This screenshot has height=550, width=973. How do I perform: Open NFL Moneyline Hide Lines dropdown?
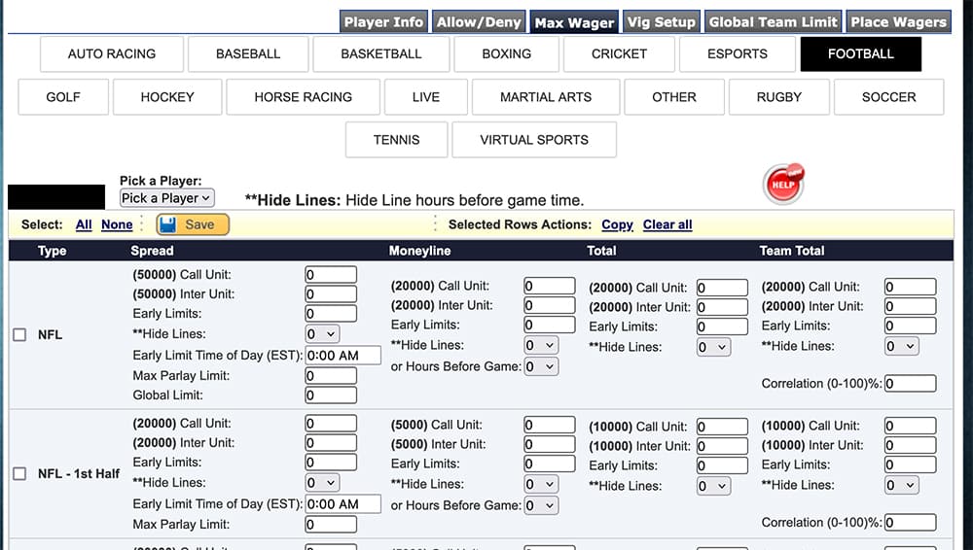point(541,345)
